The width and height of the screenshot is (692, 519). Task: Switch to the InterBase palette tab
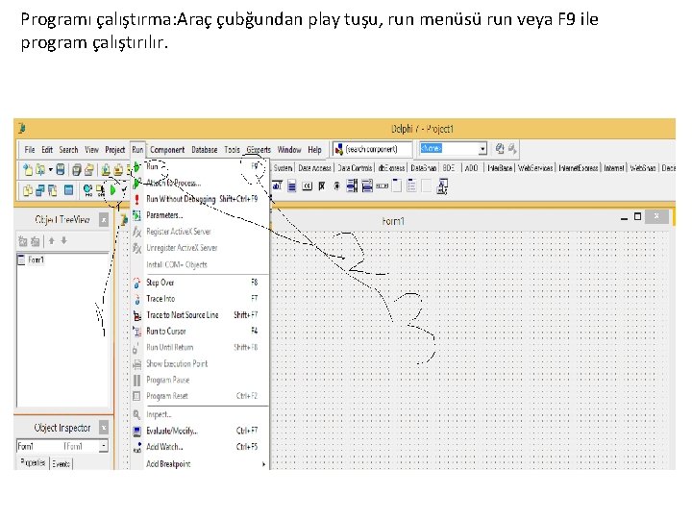[500, 167]
